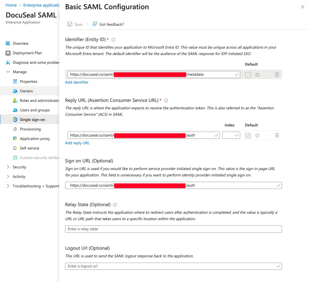Image resolution: width=313 pixels, height=282 pixels.
Task: Click the Application proxy icon
Action: coord(15,138)
